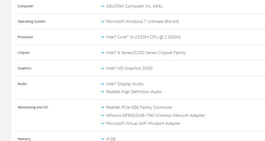Select Realtek High Definition Audio entry
Screen dimensions: 265x141
(134, 92)
